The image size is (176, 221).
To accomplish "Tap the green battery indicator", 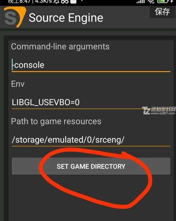I will [163, 1].
